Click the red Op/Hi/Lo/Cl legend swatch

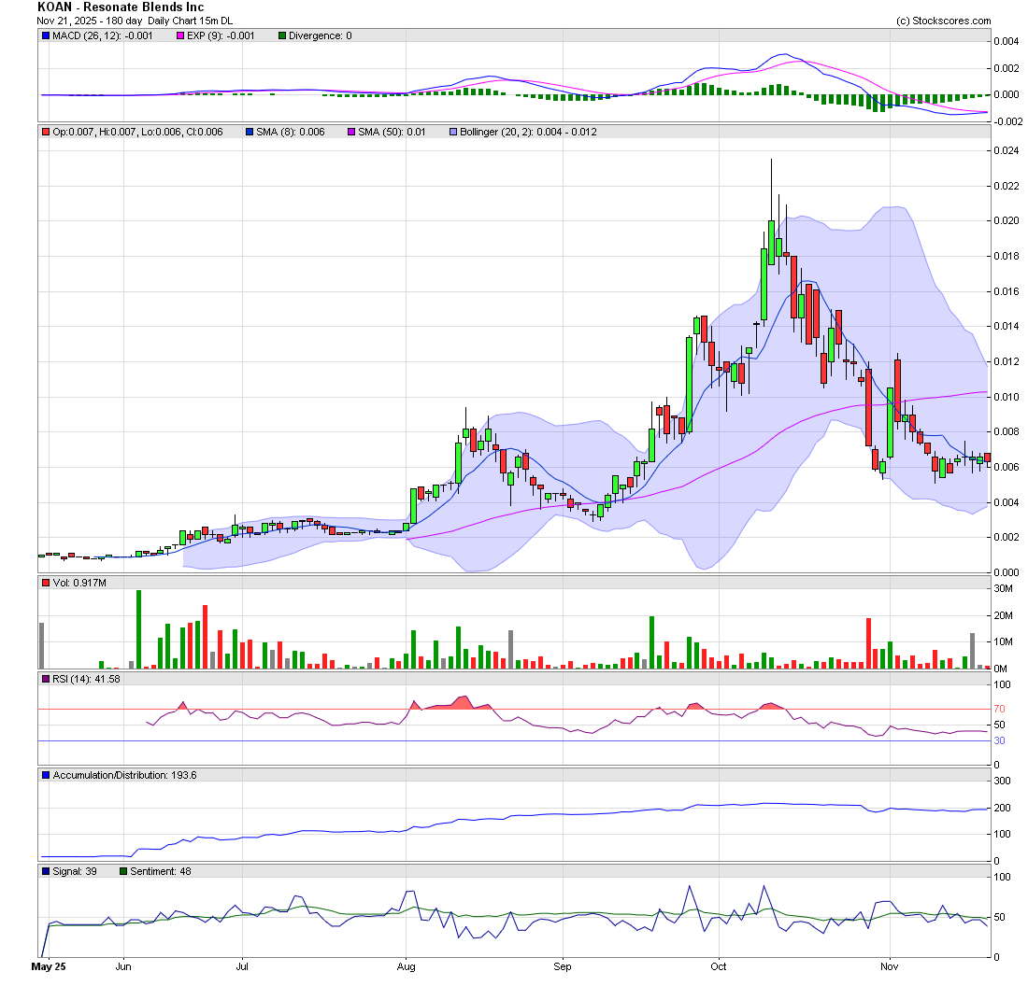coord(46,133)
